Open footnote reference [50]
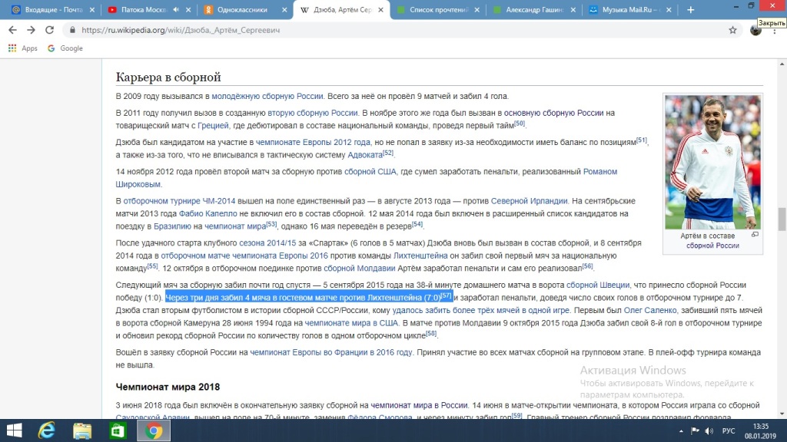 pos(520,124)
